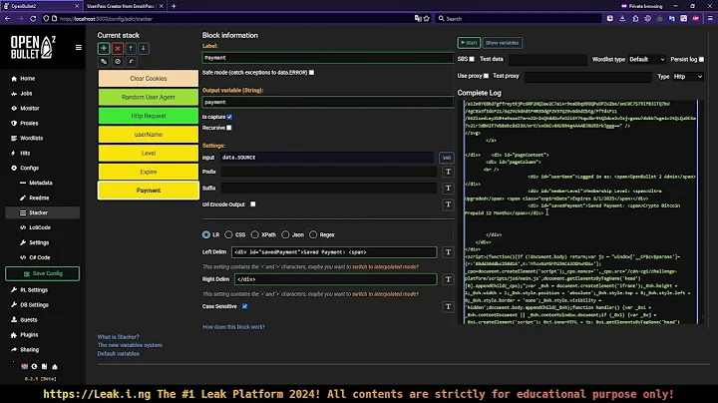Toggle interpolated mode T for Prefix
This screenshot has height=403, width=718.
click(449, 172)
